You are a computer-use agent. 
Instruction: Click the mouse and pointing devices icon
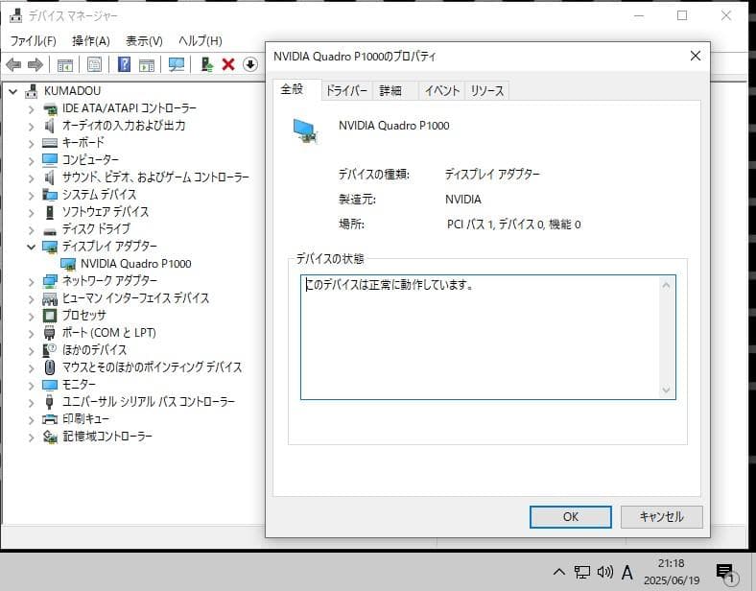coord(50,367)
